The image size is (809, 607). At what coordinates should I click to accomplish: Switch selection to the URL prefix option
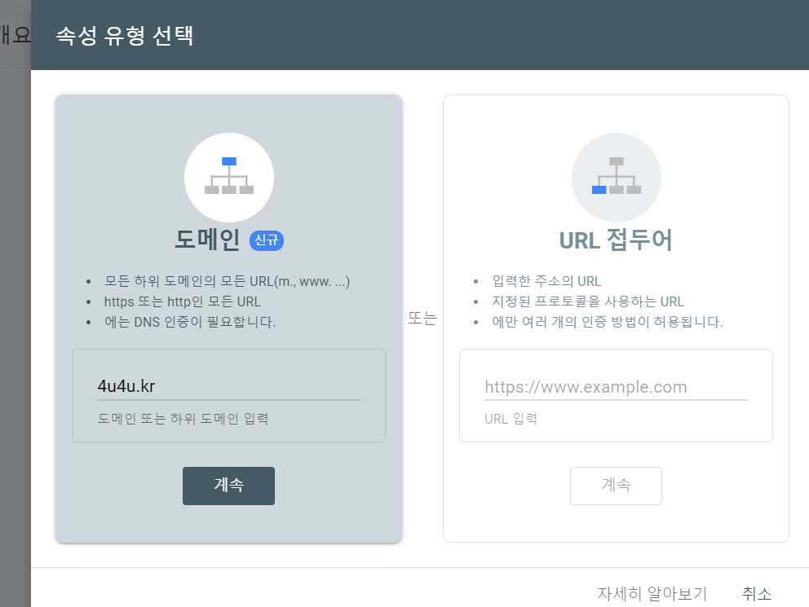pos(616,318)
